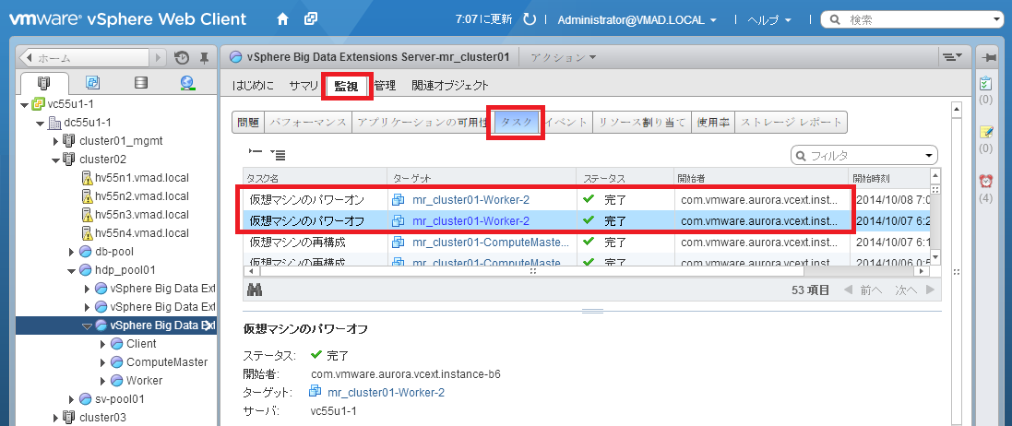
Task: Open vCenter inventory shortcut icon beside home
Action: coord(311,19)
